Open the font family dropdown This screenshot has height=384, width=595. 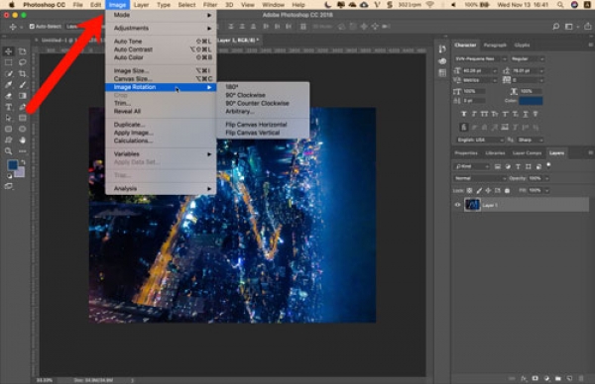tap(481, 59)
